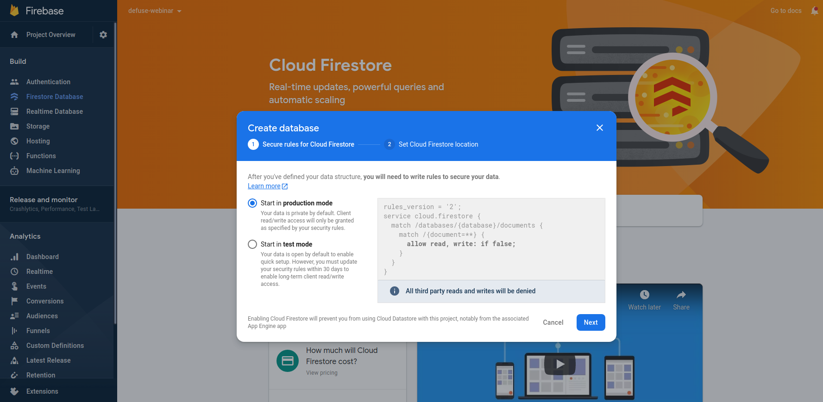Open Authentication in the sidebar
This screenshot has width=823, height=402.
point(48,82)
